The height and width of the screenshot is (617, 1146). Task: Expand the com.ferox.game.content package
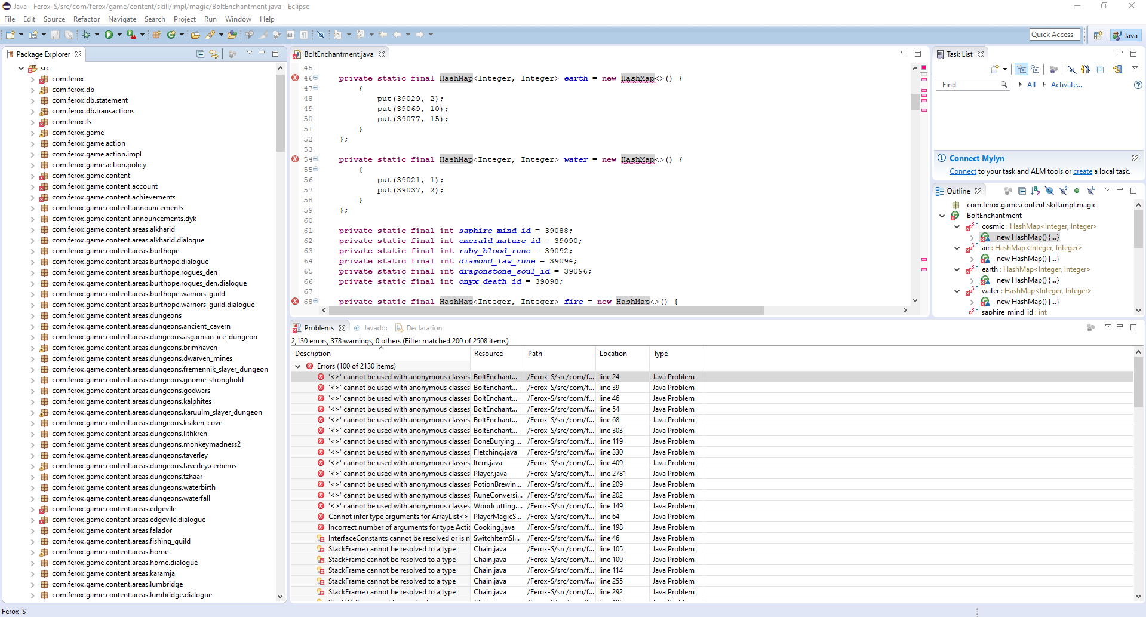[32, 176]
